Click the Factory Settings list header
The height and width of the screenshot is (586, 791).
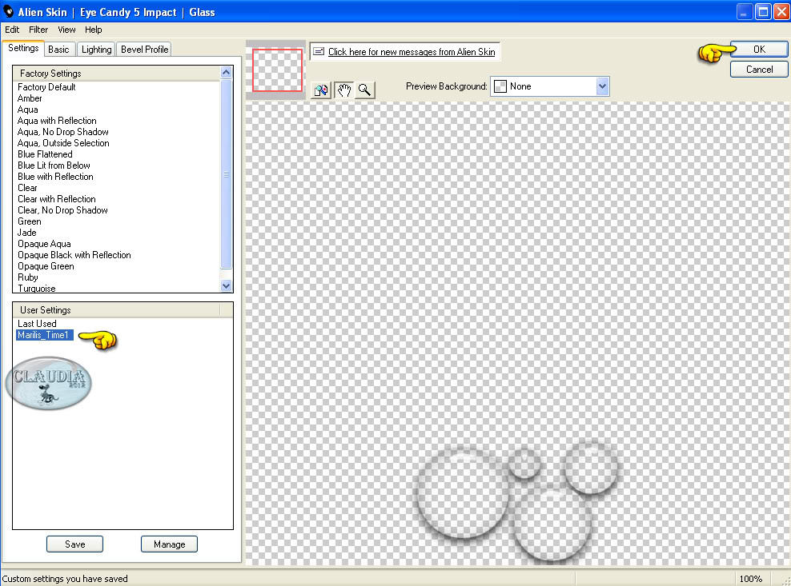pos(117,73)
